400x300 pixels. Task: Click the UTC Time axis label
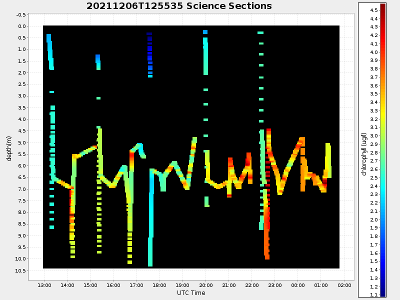tap(191, 293)
